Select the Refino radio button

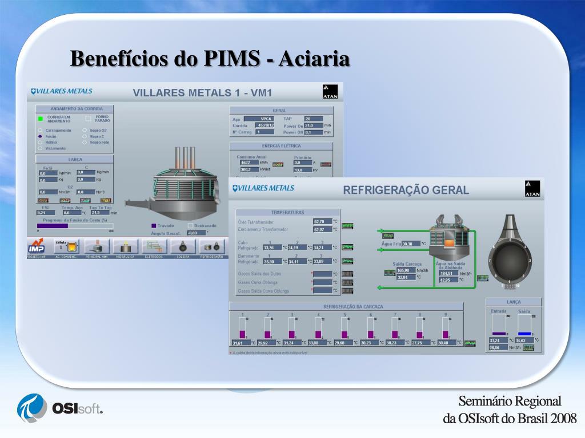[x=40, y=142]
